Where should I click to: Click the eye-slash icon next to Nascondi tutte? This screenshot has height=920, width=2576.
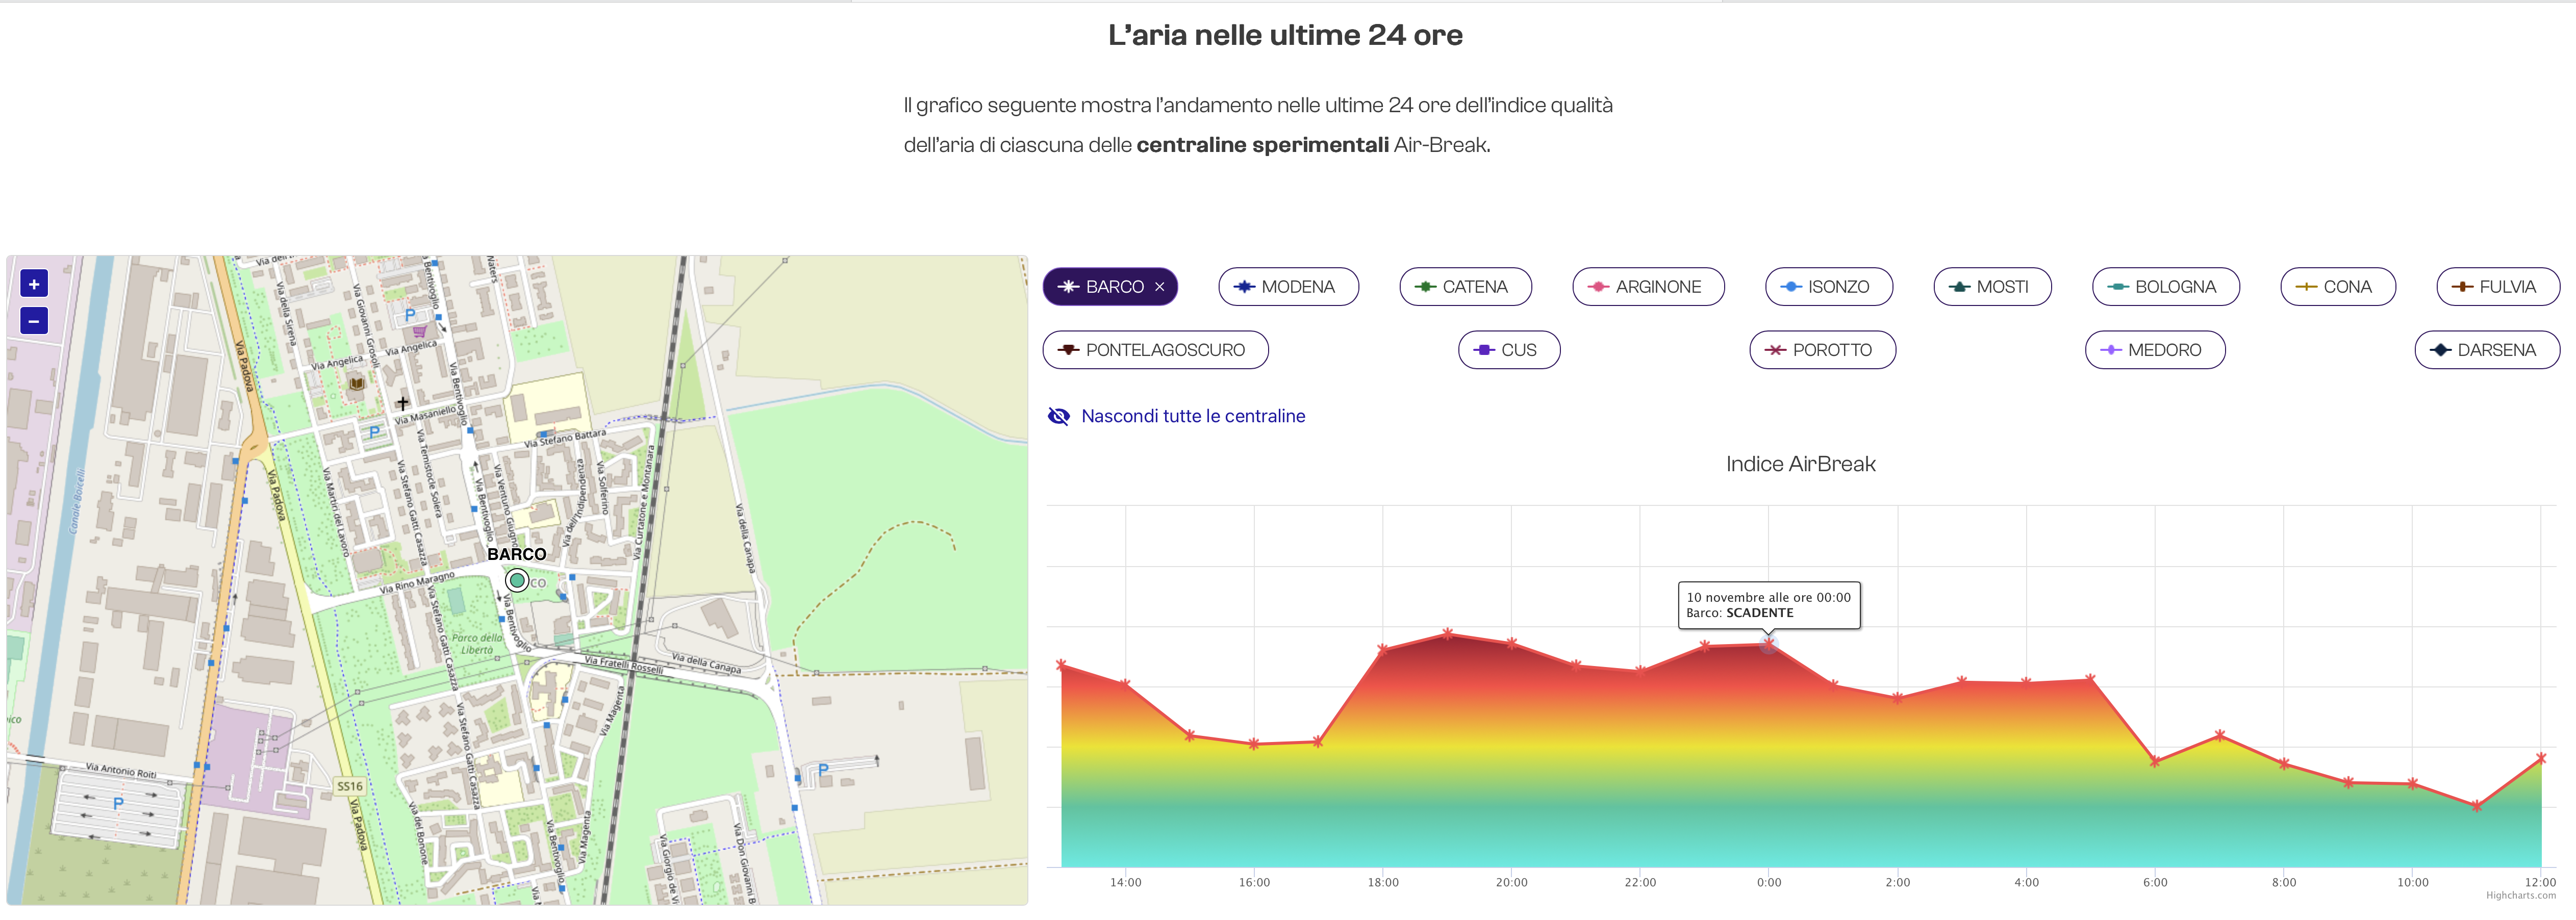(1058, 416)
